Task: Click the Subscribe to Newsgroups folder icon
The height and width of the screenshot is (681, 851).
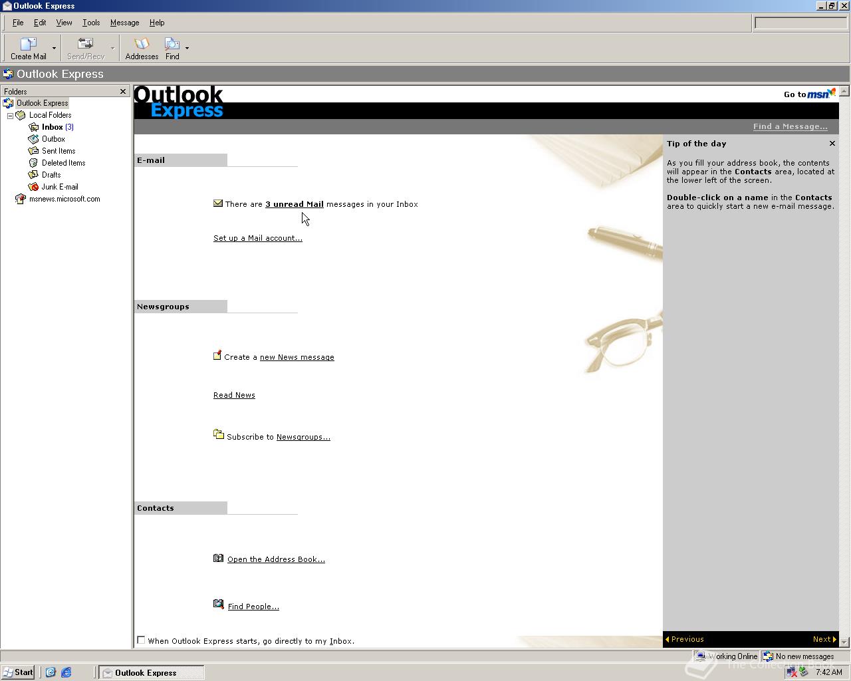Action: tap(219, 434)
